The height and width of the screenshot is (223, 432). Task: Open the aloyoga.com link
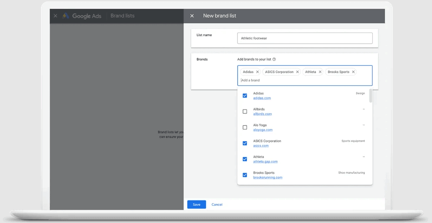[263, 130]
